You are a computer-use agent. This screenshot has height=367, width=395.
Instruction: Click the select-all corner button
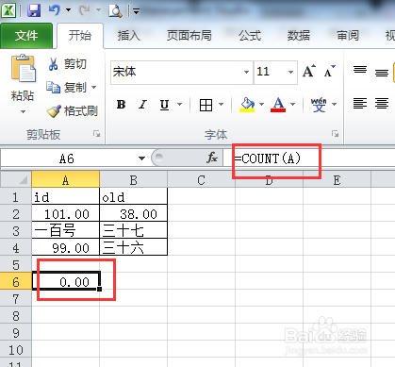pyautogui.click(x=16, y=180)
